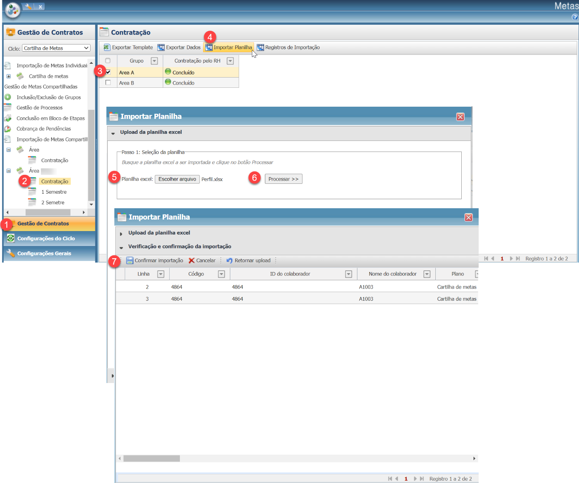Image resolution: width=579 pixels, height=483 pixels.
Task: Close the first Importar Planilha dialog
Action: pos(460,117)
